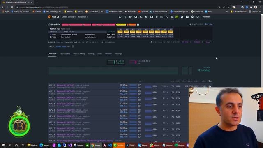Toggle the ETHASH chart series
This screenshot has width=263, height=148.
tap(116, 62)
